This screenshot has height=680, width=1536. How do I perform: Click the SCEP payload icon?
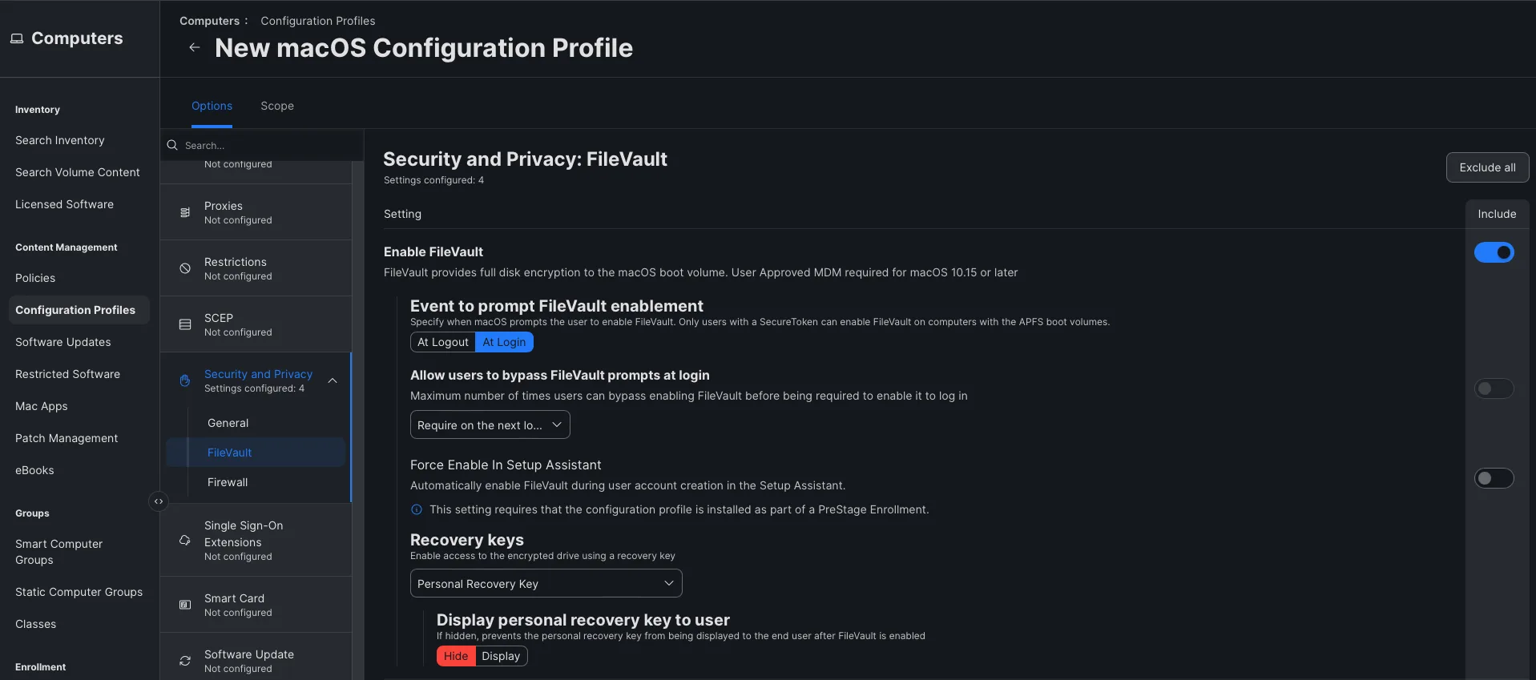185,325
